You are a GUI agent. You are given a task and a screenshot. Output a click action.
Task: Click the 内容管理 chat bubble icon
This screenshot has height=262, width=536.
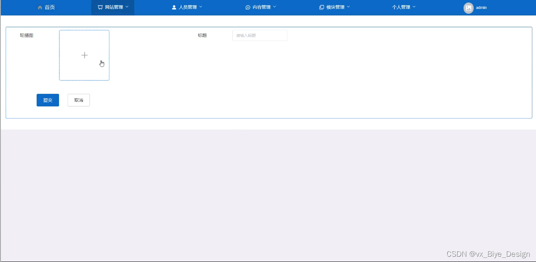tap(248, 7)
